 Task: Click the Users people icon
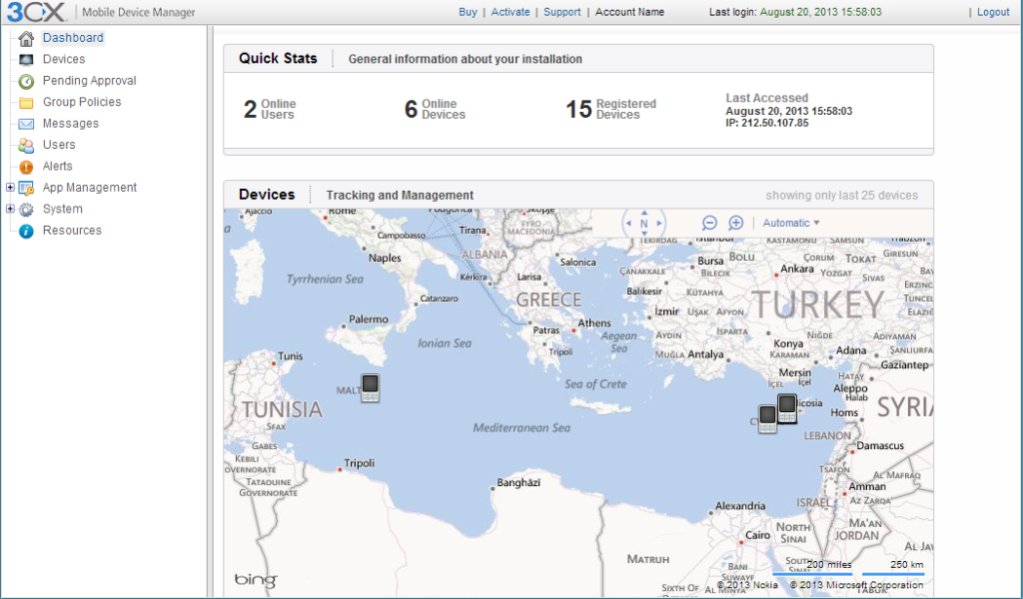(26, 146)
